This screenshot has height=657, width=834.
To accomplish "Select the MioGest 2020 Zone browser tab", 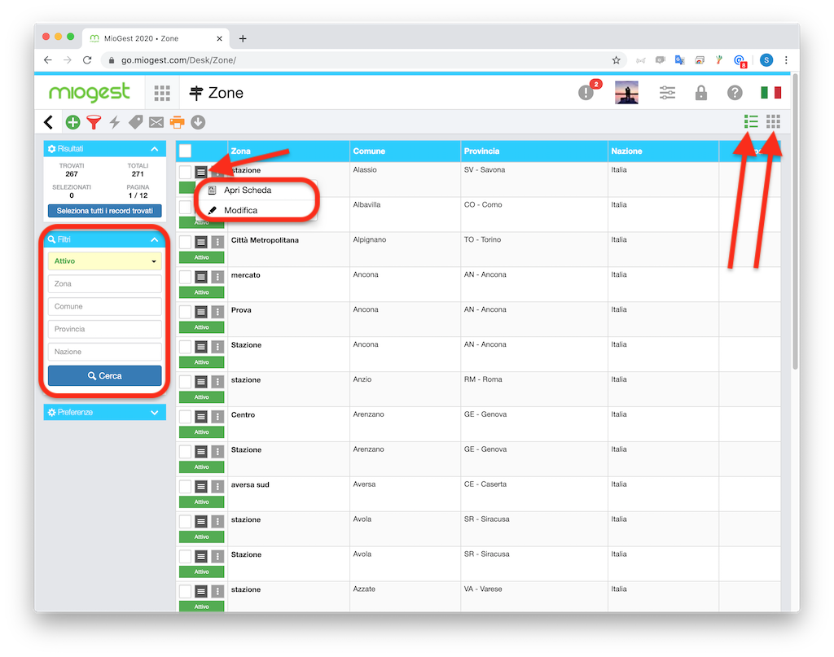I will click(156, 38).
